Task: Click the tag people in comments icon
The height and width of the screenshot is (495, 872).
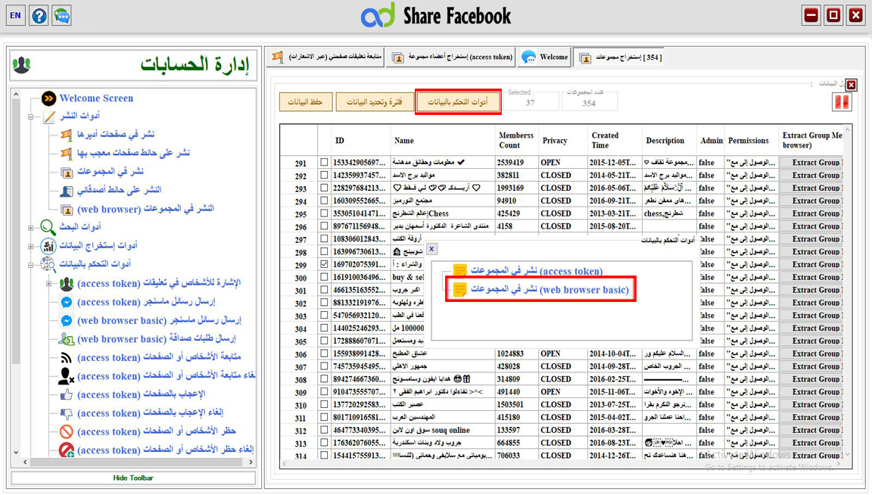Action: 66,284
